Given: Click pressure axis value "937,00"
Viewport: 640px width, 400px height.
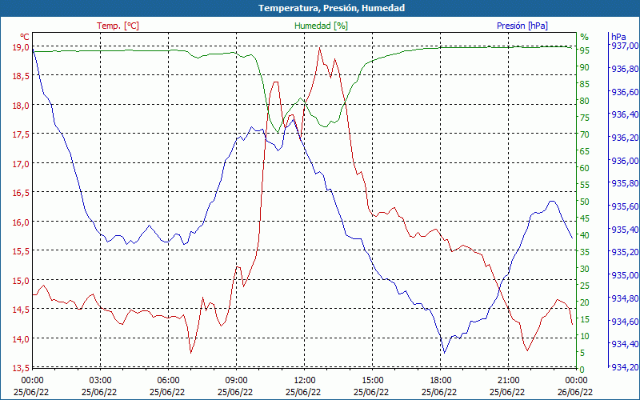Looking at the screenshot, I should 625,46.
